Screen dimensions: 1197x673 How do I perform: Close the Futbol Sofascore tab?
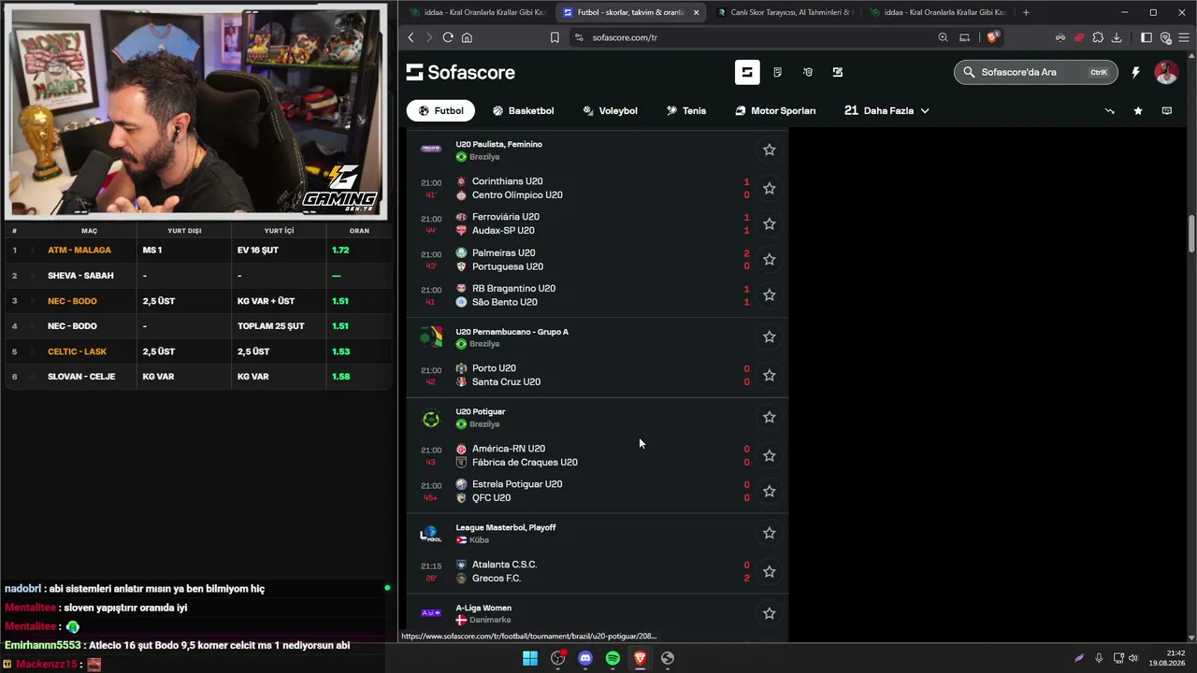(696, 12)
